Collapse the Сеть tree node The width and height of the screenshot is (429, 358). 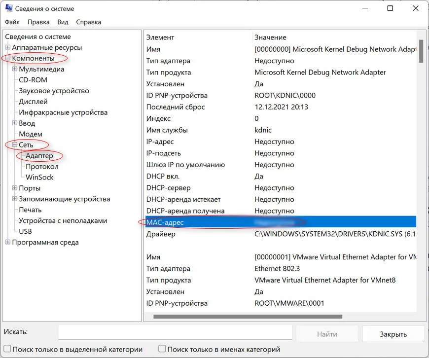tap(15, 145)
